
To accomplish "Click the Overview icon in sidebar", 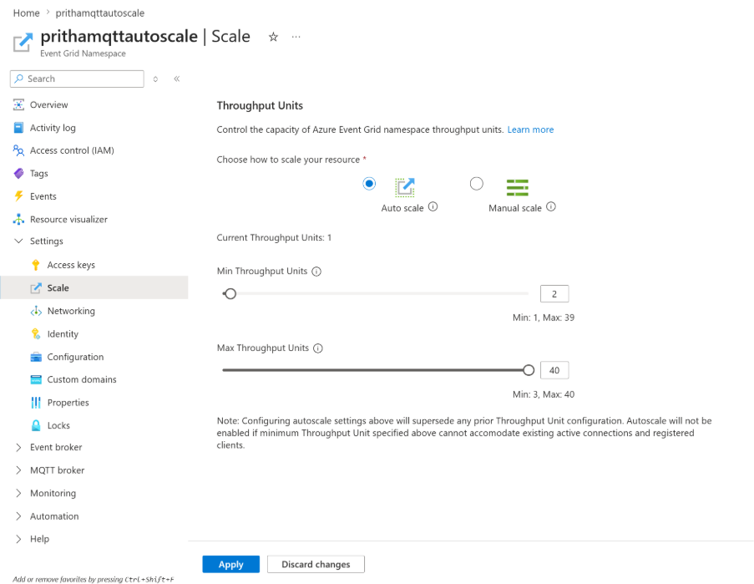I will click(x=18, y=105).
